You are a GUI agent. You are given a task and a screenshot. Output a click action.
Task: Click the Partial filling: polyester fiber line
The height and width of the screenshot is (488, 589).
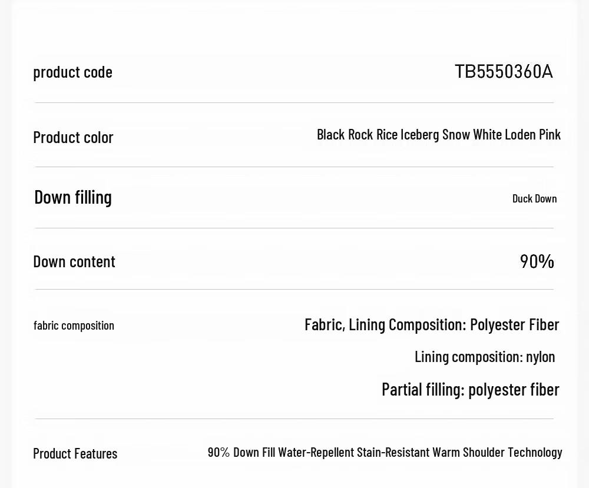point(470,389)
